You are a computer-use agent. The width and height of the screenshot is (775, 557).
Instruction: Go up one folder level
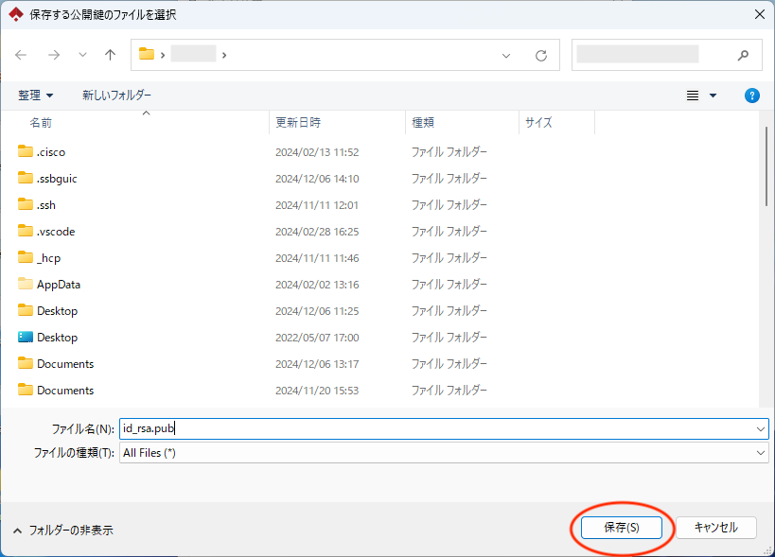pyautogui.click(x=110, y=55)
